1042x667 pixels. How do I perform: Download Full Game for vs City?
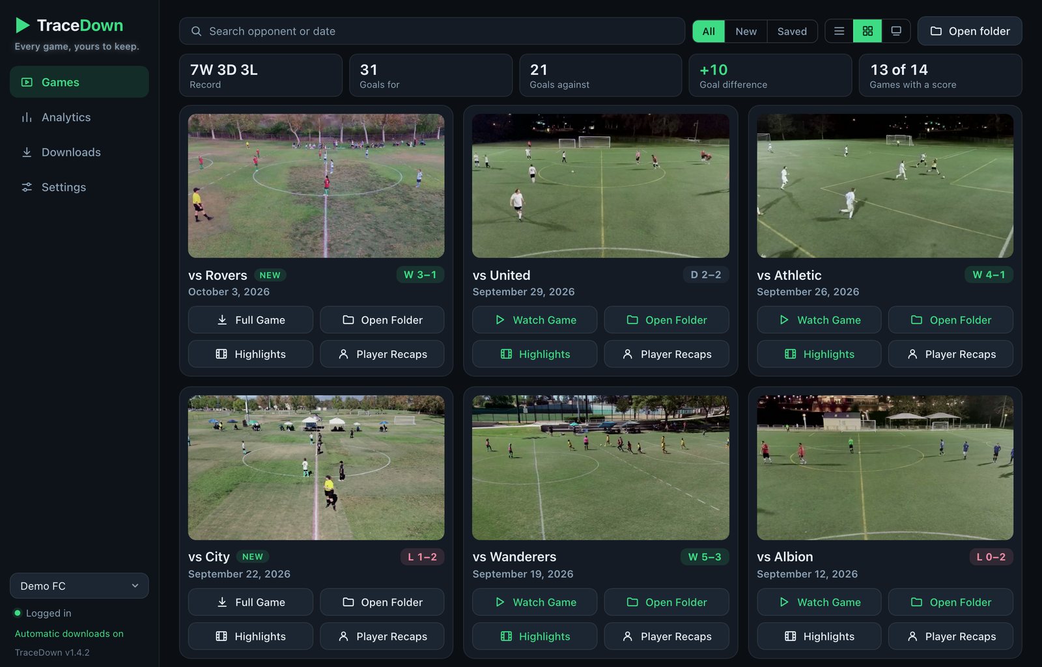click(x=251, y=603)
